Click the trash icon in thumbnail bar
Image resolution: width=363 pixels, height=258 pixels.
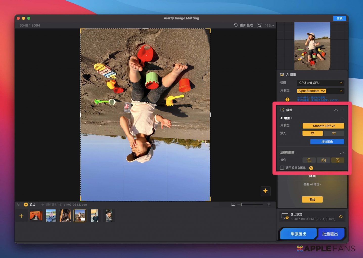click(269, 205)
